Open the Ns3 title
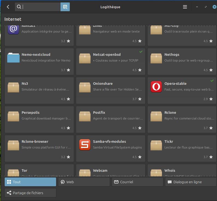Screen dimensions: 217x201 tap(25, 84)
